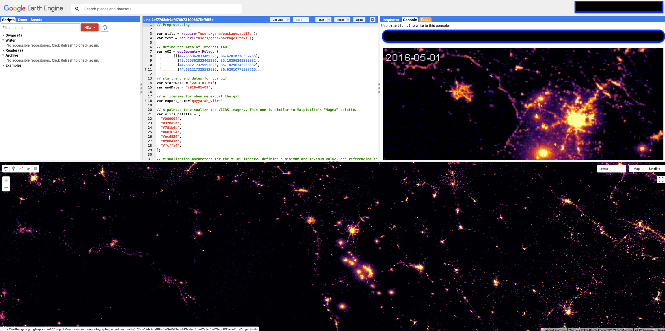This screenshot has width=665, height=331.
Task: Click the script link title in editor header
Action: (178, 20)
